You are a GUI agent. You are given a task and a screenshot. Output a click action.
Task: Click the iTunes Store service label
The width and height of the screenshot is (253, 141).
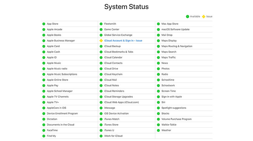click(111, 125)
